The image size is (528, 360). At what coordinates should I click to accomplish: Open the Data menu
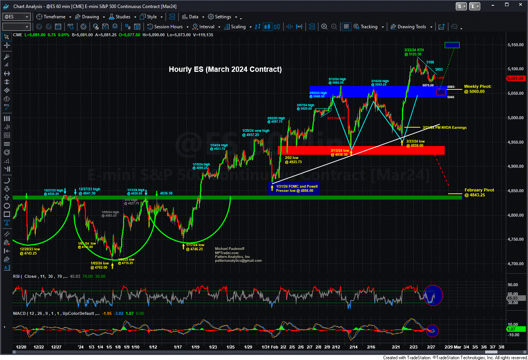click(190, 17)
